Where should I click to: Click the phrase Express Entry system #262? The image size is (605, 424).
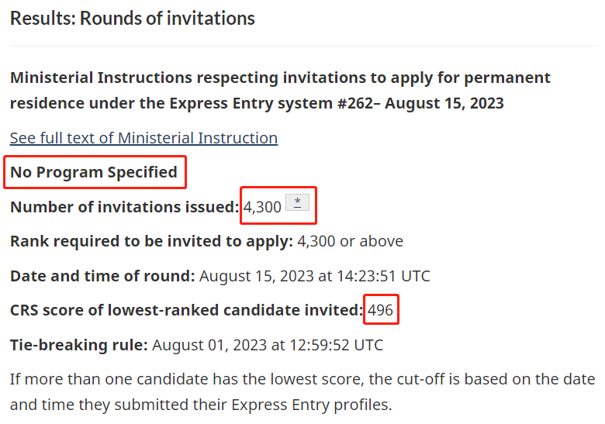[271, 103]
